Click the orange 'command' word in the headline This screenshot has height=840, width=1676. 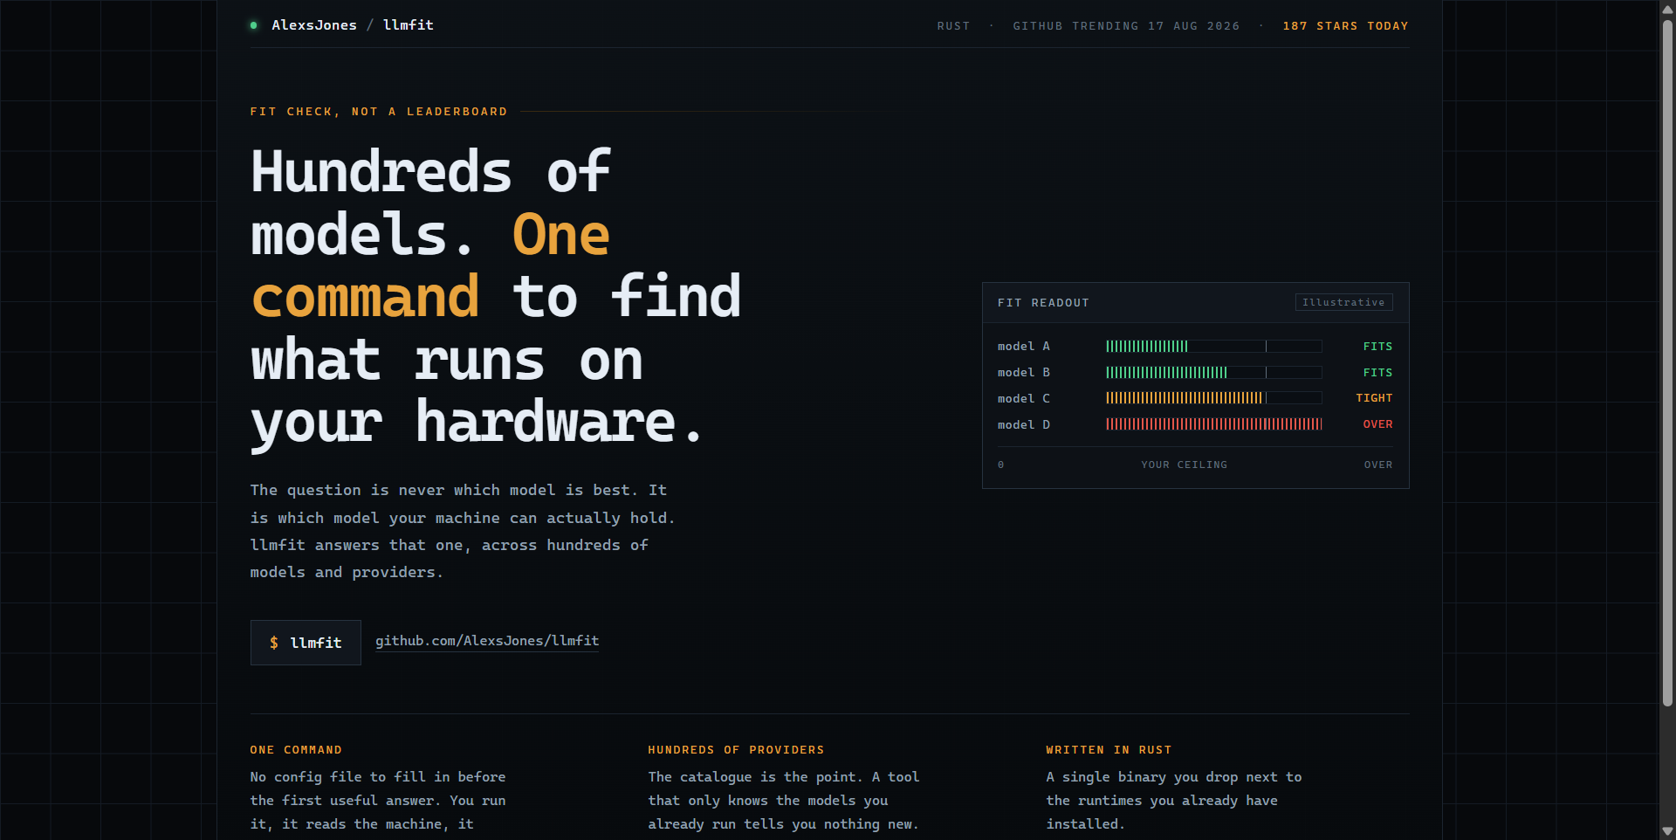pos(365,297)
